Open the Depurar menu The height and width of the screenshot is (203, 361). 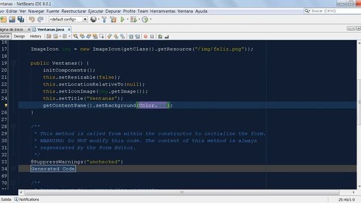pos(113,11)
